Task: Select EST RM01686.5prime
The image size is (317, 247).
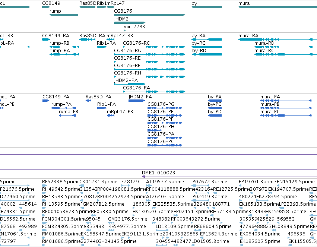Action: (x=61, y=241)
